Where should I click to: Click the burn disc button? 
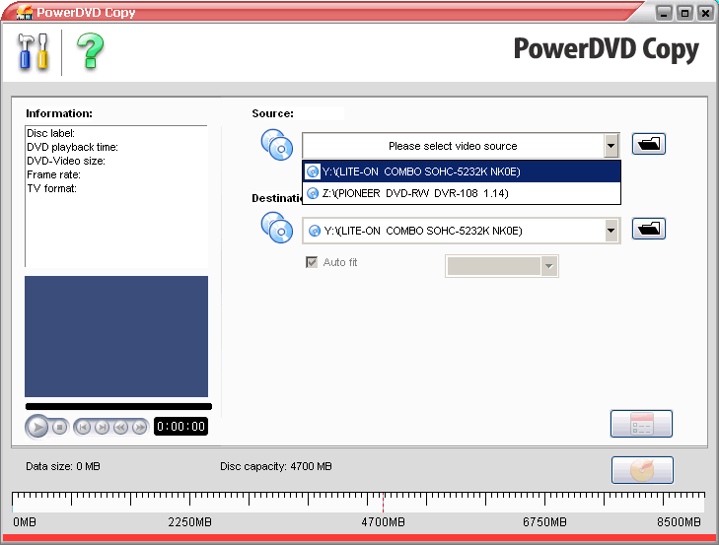point(641,471)
